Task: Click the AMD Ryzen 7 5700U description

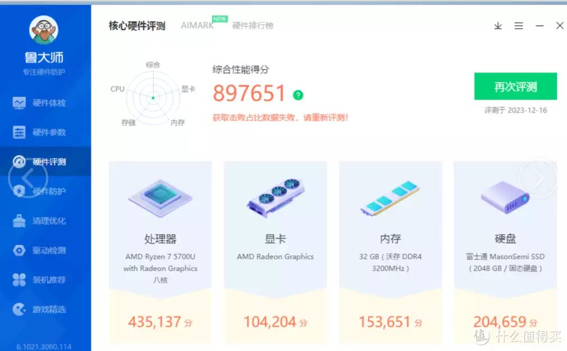Action: [160, 268]
